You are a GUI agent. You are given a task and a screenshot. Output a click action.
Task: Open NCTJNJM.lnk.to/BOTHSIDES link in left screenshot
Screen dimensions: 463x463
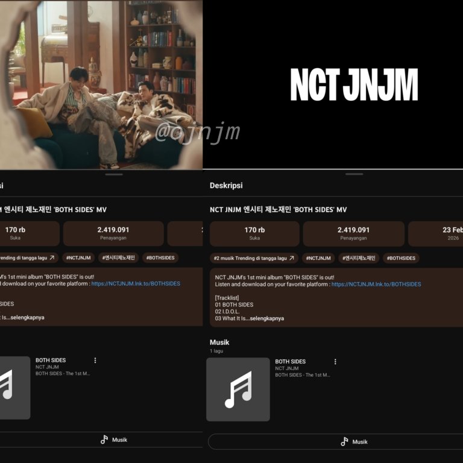[x=136, y=284]
